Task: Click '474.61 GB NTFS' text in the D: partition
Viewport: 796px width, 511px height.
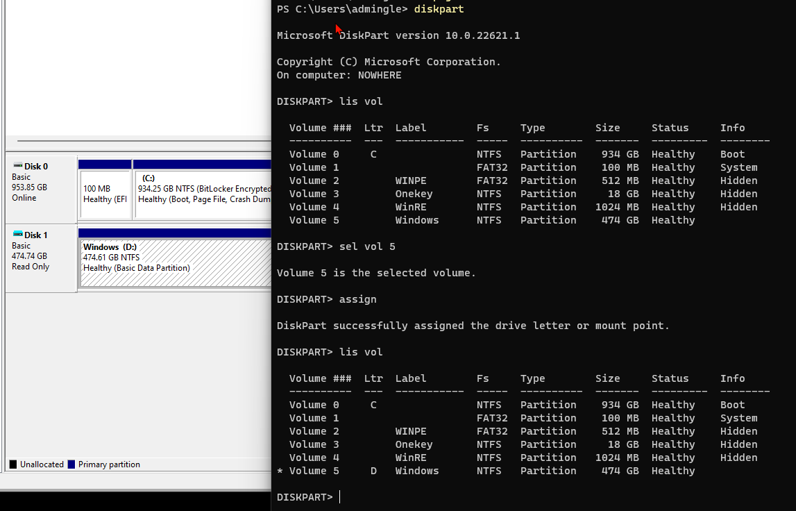Action: [x=111, y=258]
